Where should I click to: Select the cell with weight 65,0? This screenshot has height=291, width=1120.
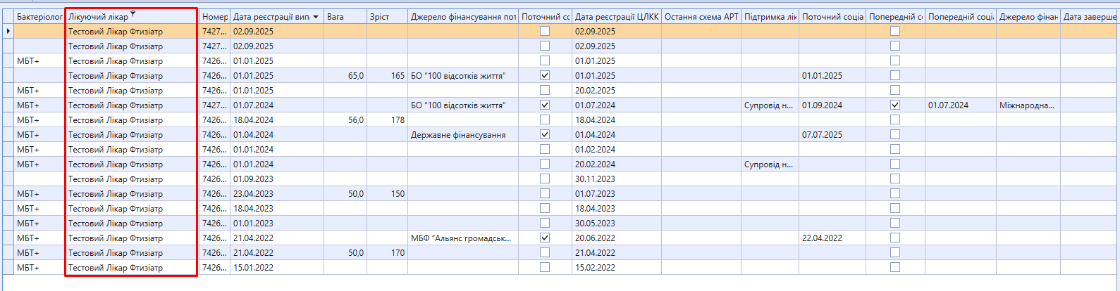(345, 76)
